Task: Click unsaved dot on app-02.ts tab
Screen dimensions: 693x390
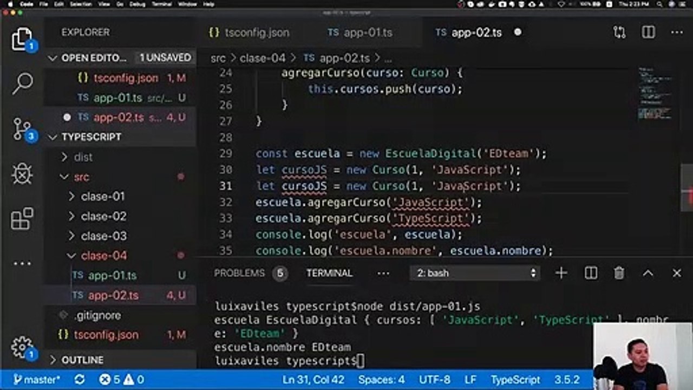Action: click(x=518, y=32)
